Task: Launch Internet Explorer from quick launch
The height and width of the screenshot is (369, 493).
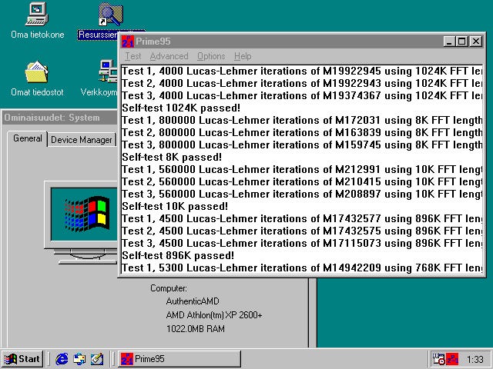Action: pos(62,359)
